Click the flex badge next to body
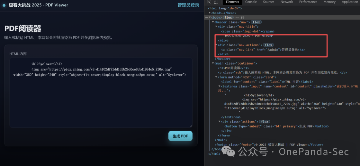The width and height of the screenshot is (360, 166). (228, 17)
